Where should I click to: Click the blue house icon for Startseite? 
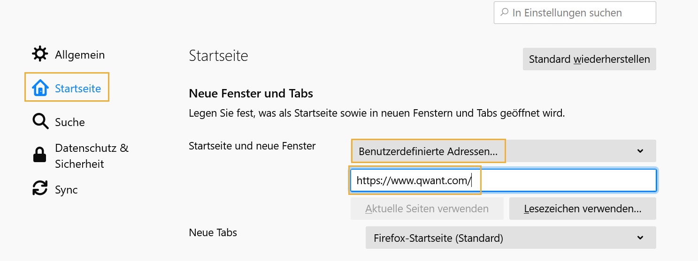pos(40,88)
